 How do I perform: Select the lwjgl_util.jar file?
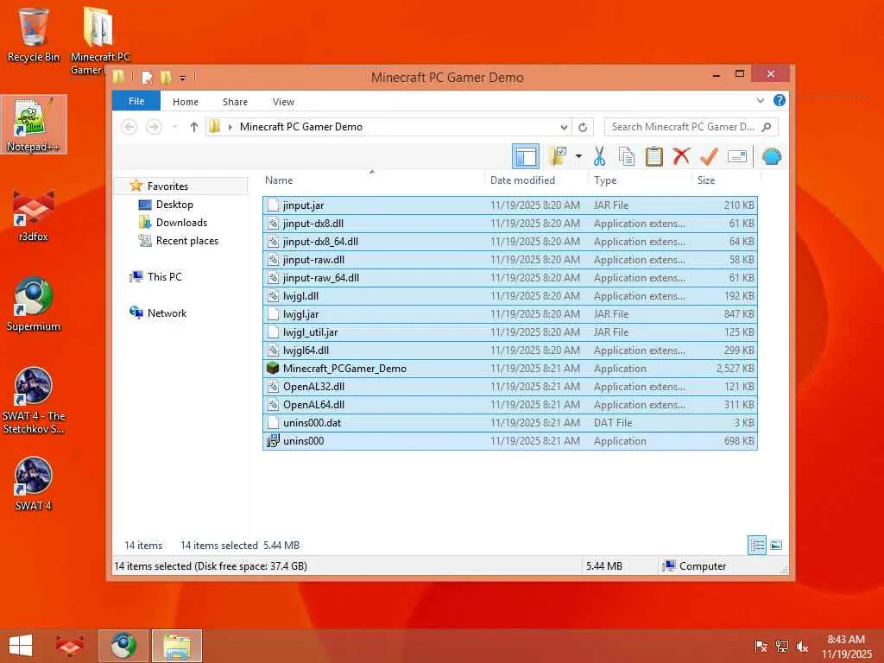click(x=510, y=332)
